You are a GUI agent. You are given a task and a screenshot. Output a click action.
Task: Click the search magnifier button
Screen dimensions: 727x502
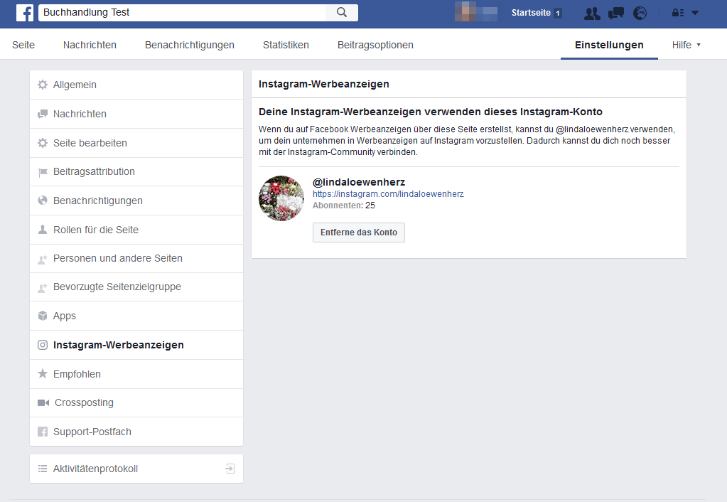tap(342, 13)
